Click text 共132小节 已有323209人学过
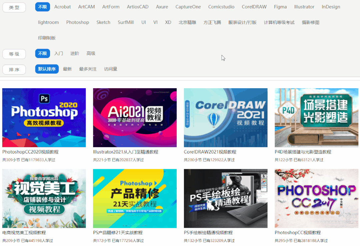Viewport: 360px width, 246px height. tap(209, 240)
